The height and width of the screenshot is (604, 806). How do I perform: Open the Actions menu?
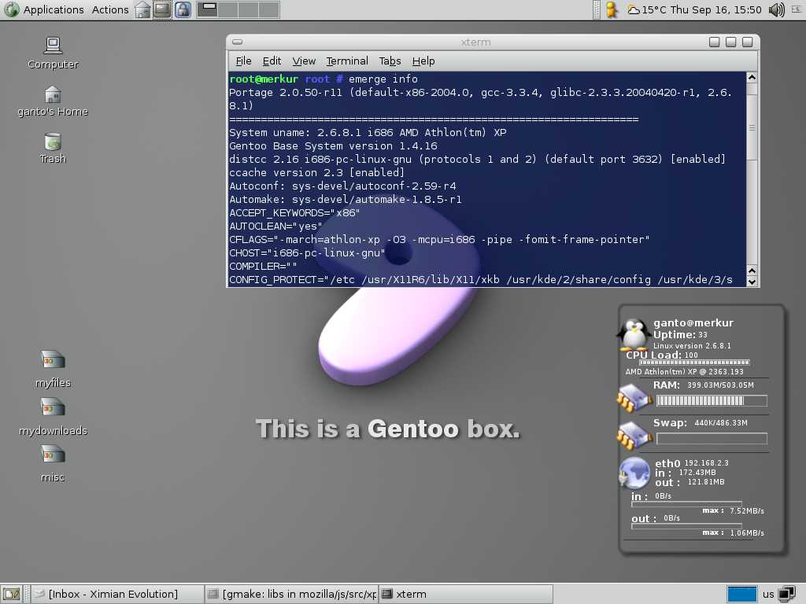[x=110, y=9]
